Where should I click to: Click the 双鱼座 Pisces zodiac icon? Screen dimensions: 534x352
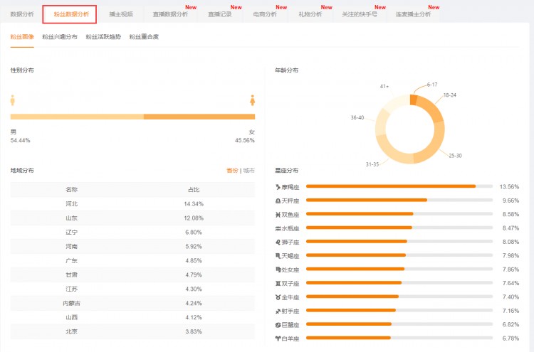[278, 214]
